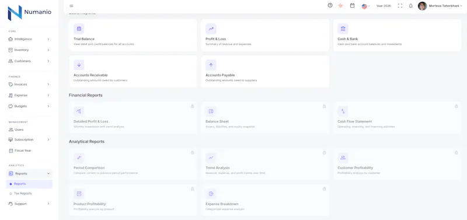The image size is (467, 220).
Task: Click the Product Profitability box icon
Action: click(x=79, y=194)
